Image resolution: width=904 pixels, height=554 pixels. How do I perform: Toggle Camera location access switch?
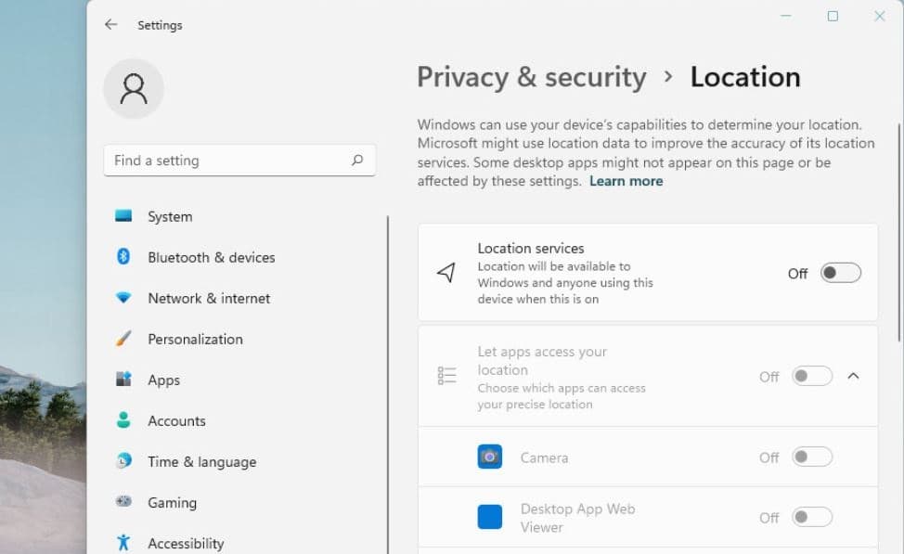(812, 457)
